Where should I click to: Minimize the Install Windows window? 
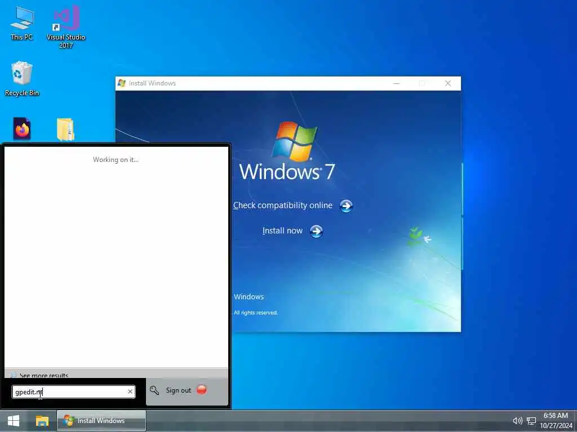(396, 83)
